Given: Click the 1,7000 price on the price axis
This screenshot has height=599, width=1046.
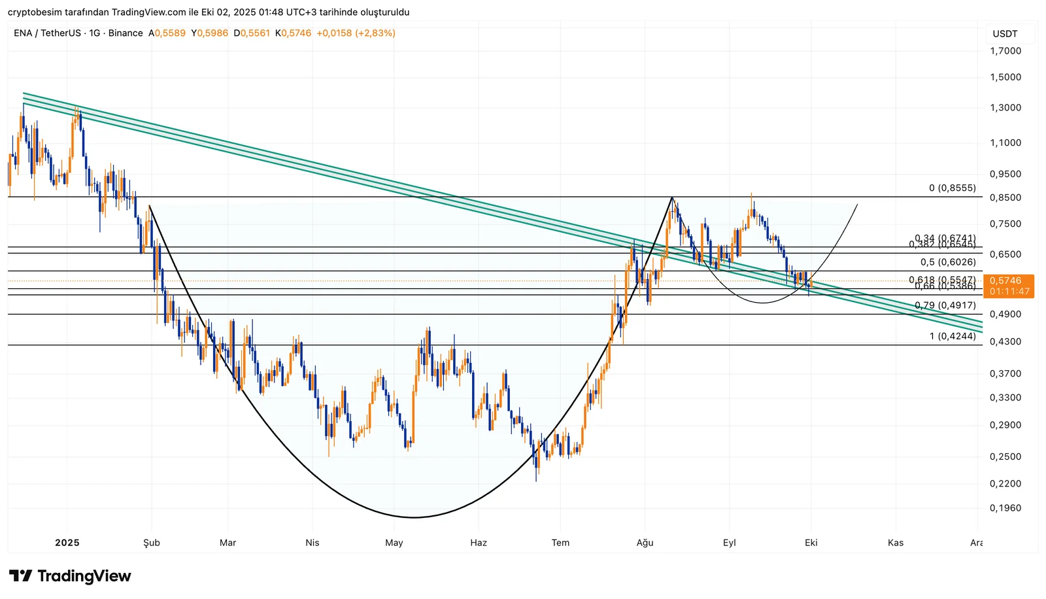Looking at the screenshot, I should click(x=1005, y=51).
